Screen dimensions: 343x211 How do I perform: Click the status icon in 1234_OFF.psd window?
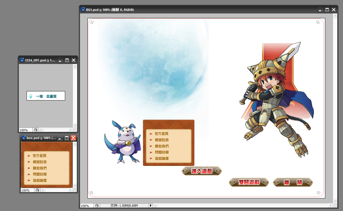35,130
